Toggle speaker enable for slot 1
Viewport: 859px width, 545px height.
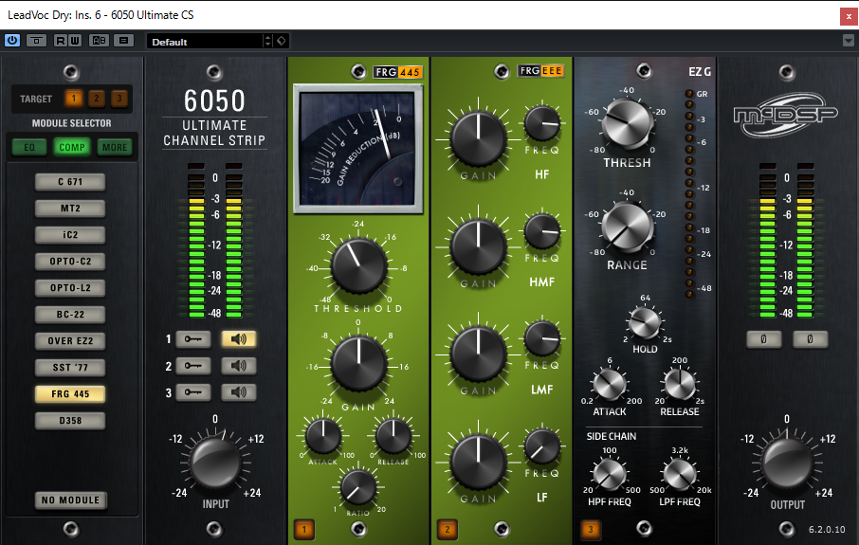238,339
